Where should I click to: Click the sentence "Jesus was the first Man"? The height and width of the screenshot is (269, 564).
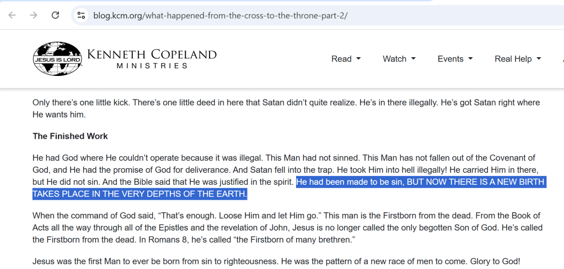pyautogui.click(x=276, y=261)
